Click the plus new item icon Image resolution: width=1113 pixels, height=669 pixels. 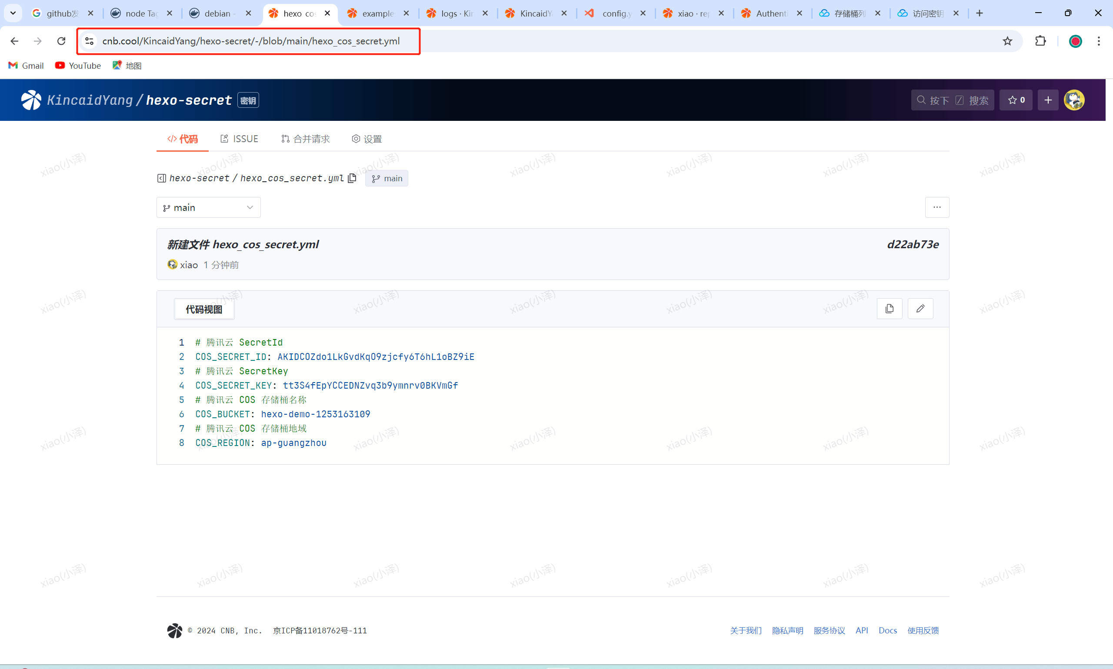(x=1048, y=99)
